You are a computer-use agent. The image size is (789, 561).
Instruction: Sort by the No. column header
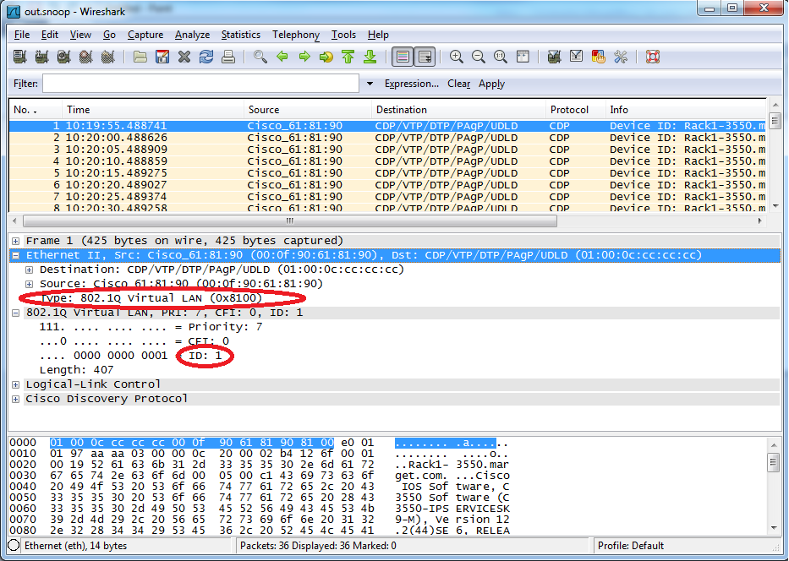pyautogui.click(x=36, y=110)
